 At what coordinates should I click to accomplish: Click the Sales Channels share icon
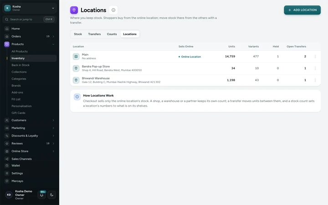(x=7, y=159)
